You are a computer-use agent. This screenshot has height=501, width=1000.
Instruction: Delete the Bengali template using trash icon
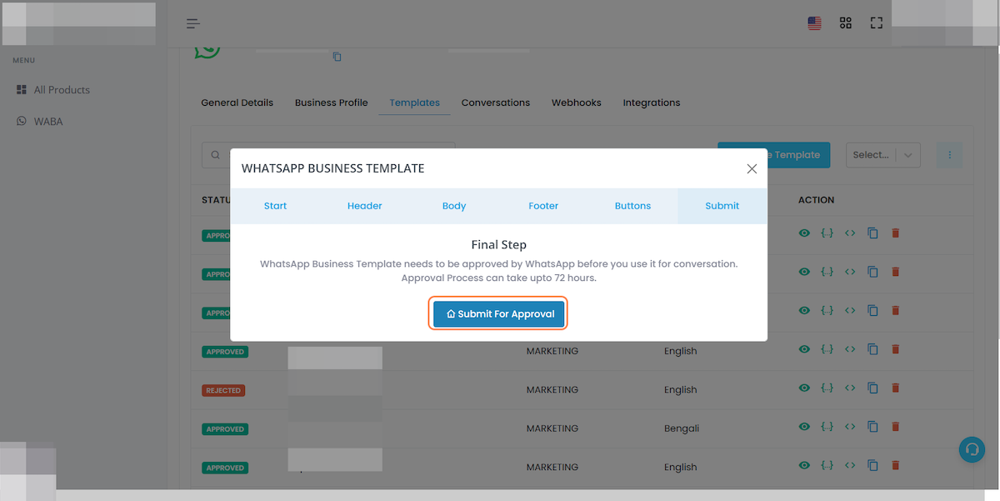[896, 427]
